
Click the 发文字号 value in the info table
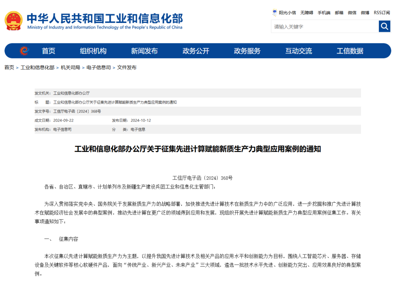(77, 111)
